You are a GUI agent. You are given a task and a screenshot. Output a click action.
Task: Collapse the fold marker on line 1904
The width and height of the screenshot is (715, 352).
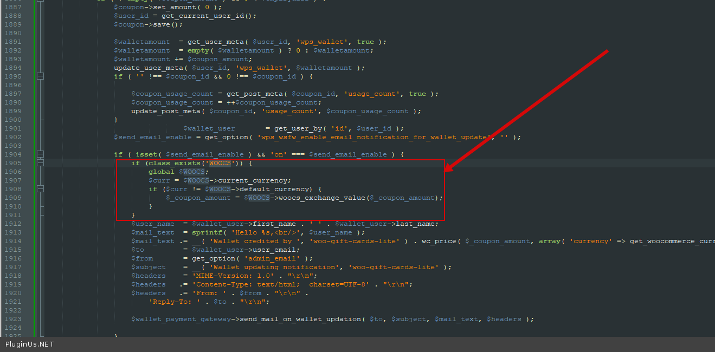[40, 154]
